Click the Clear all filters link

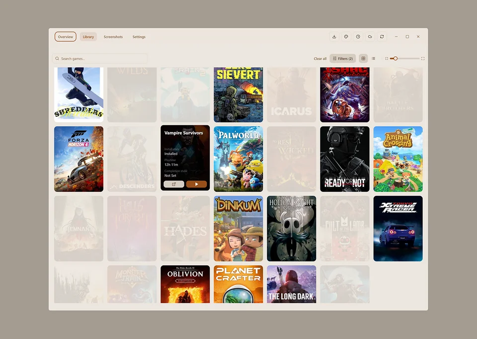(320, 59)
